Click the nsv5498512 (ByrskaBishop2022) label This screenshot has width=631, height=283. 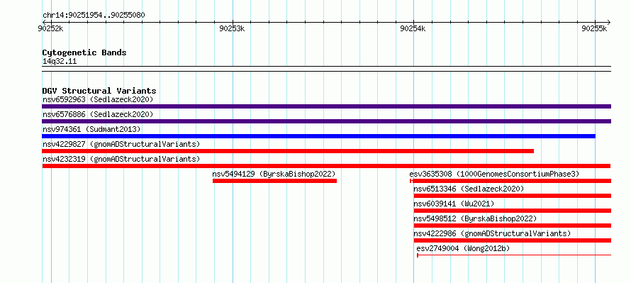pos(475,218)
